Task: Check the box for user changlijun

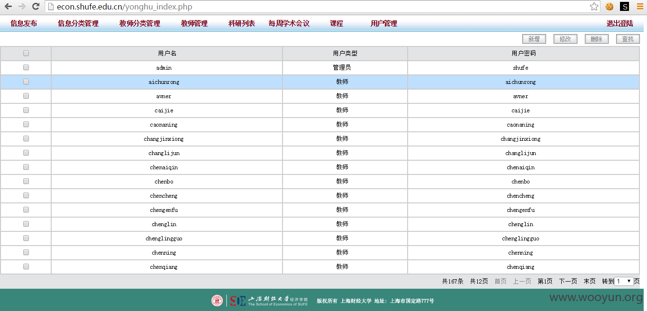Action: click(x=26, y=153)
